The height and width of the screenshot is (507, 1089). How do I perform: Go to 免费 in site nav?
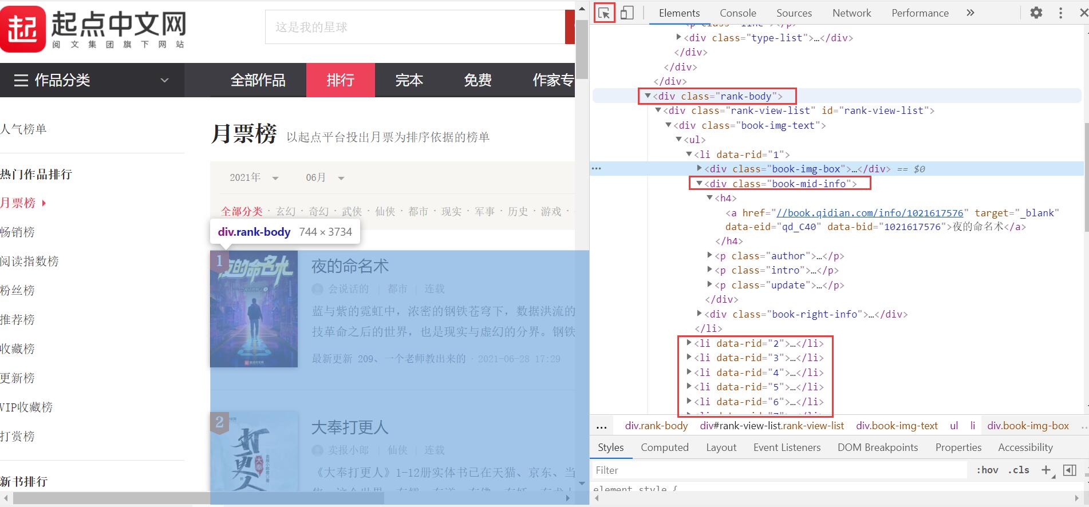click(478, 80)
